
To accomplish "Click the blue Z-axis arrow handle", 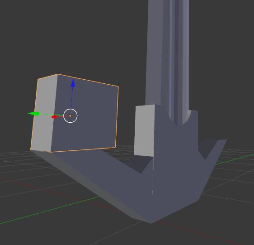I will (73, 83).
